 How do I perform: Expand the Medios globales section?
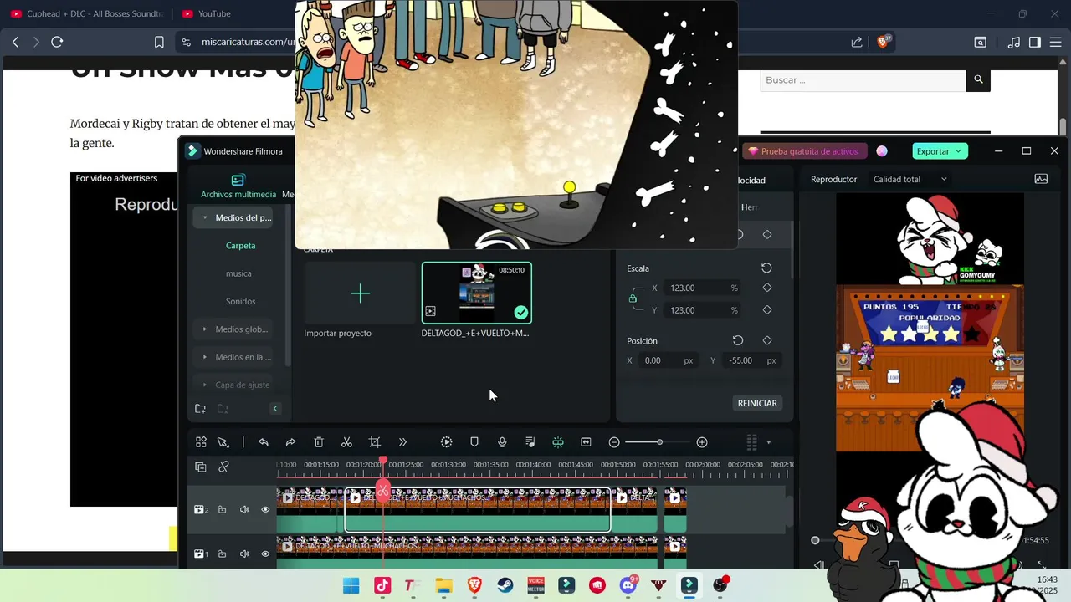click(x=205, y=329)
